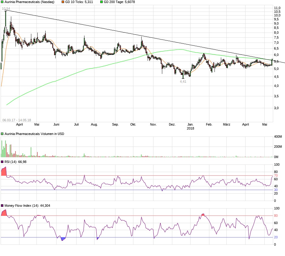Click the Volumen in USD legend square
This screenshot has height=256, width=285.
click(2, 133)
